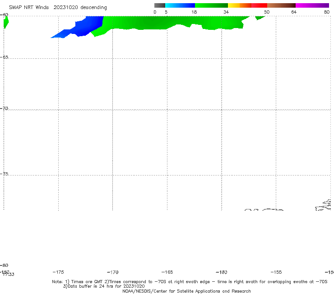The width and height of the screenshot is (334, 294).
Task: Click the coastline outline at bottom right of map
Action: (x=323, y=205)
